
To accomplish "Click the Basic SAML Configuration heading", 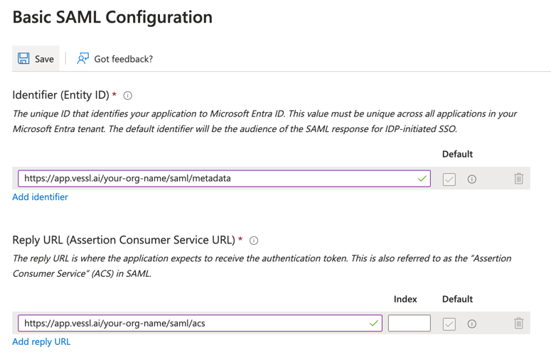I will click(x=112, y=18).
